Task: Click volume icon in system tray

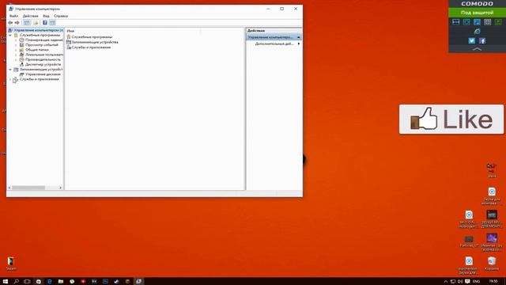Action: (460, 282)
